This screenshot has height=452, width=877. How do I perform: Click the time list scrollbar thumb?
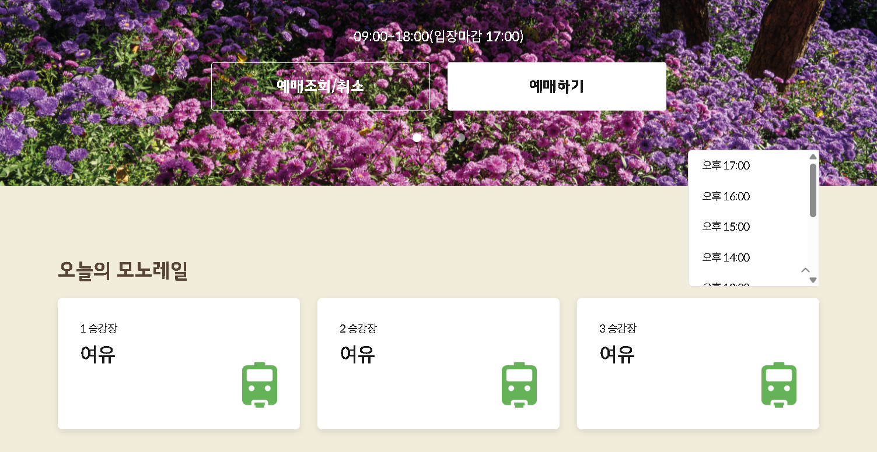(x=813, y=190)
